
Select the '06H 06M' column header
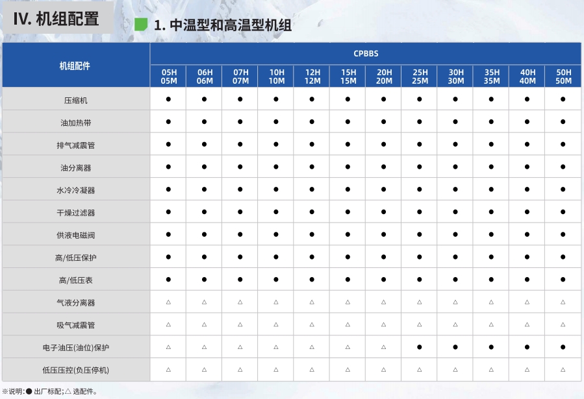coord(205,77)
